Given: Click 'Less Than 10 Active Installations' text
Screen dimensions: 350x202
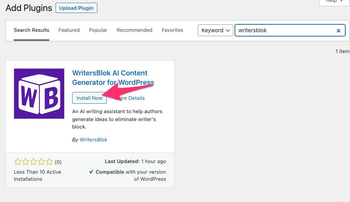Looking at the screenshot, I should [37, 176].
